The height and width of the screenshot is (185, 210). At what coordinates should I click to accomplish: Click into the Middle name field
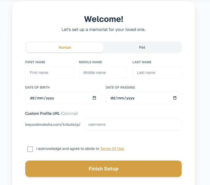103,73
